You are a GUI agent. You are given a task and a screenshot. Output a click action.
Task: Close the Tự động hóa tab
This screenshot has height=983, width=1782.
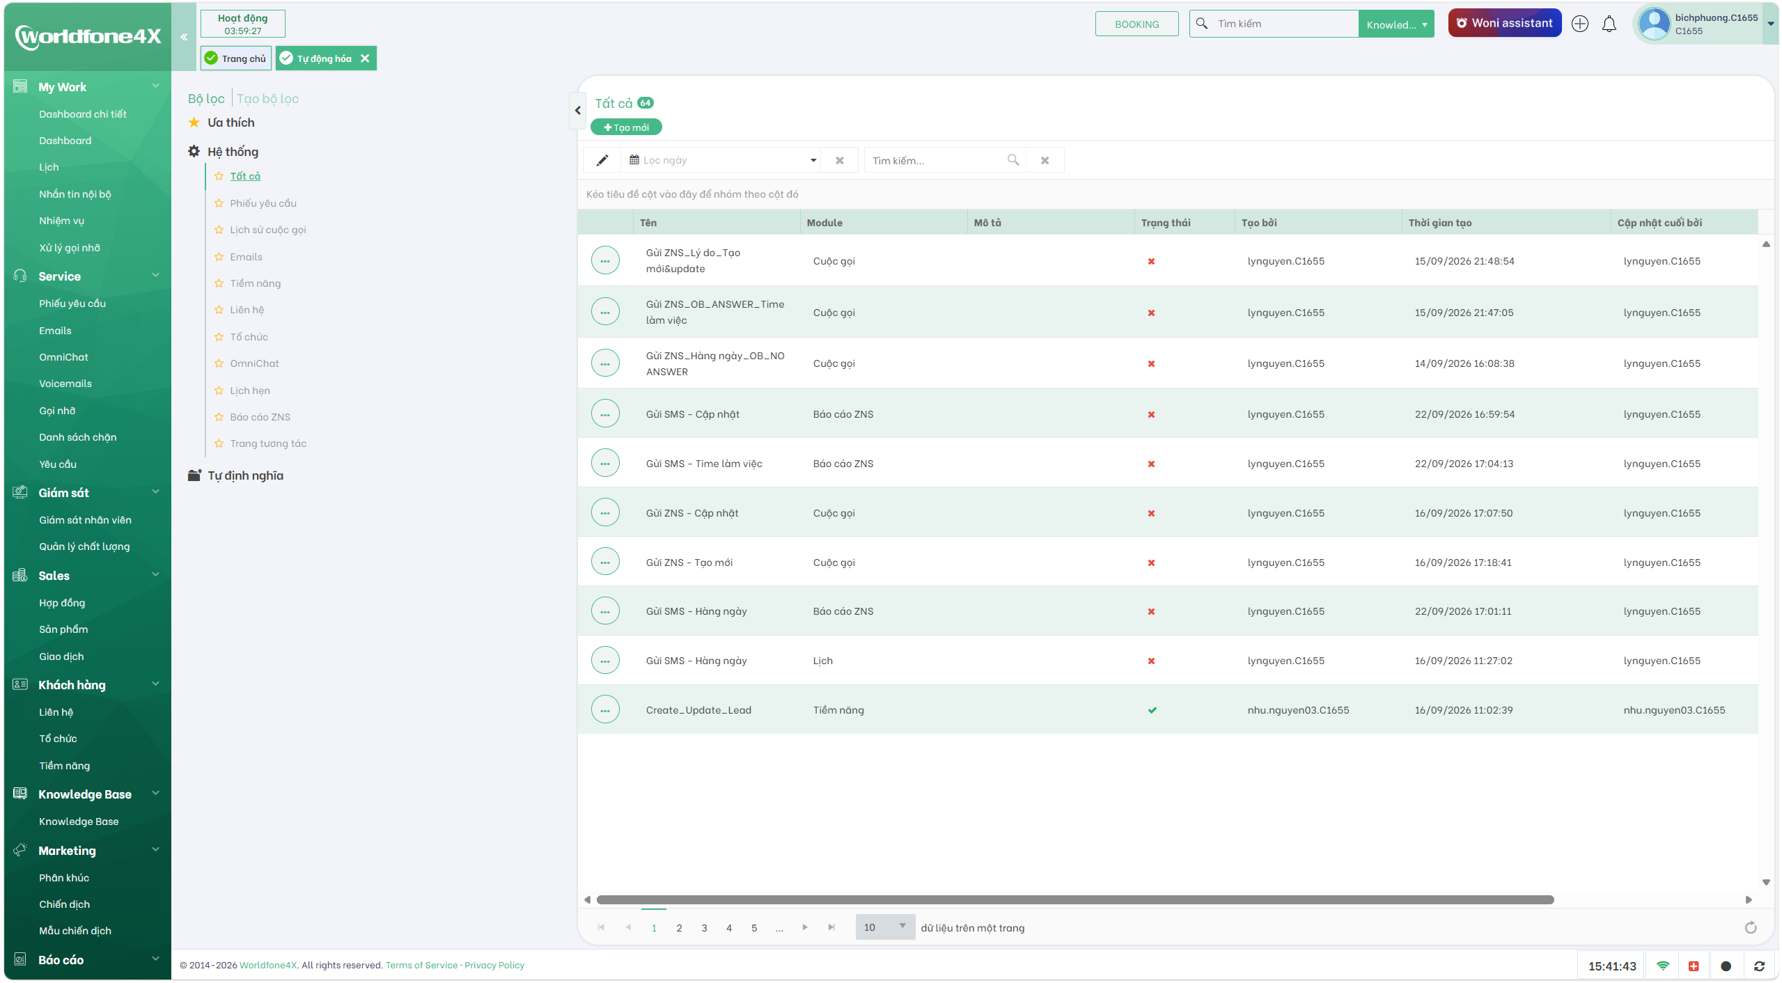coord(365,58)
